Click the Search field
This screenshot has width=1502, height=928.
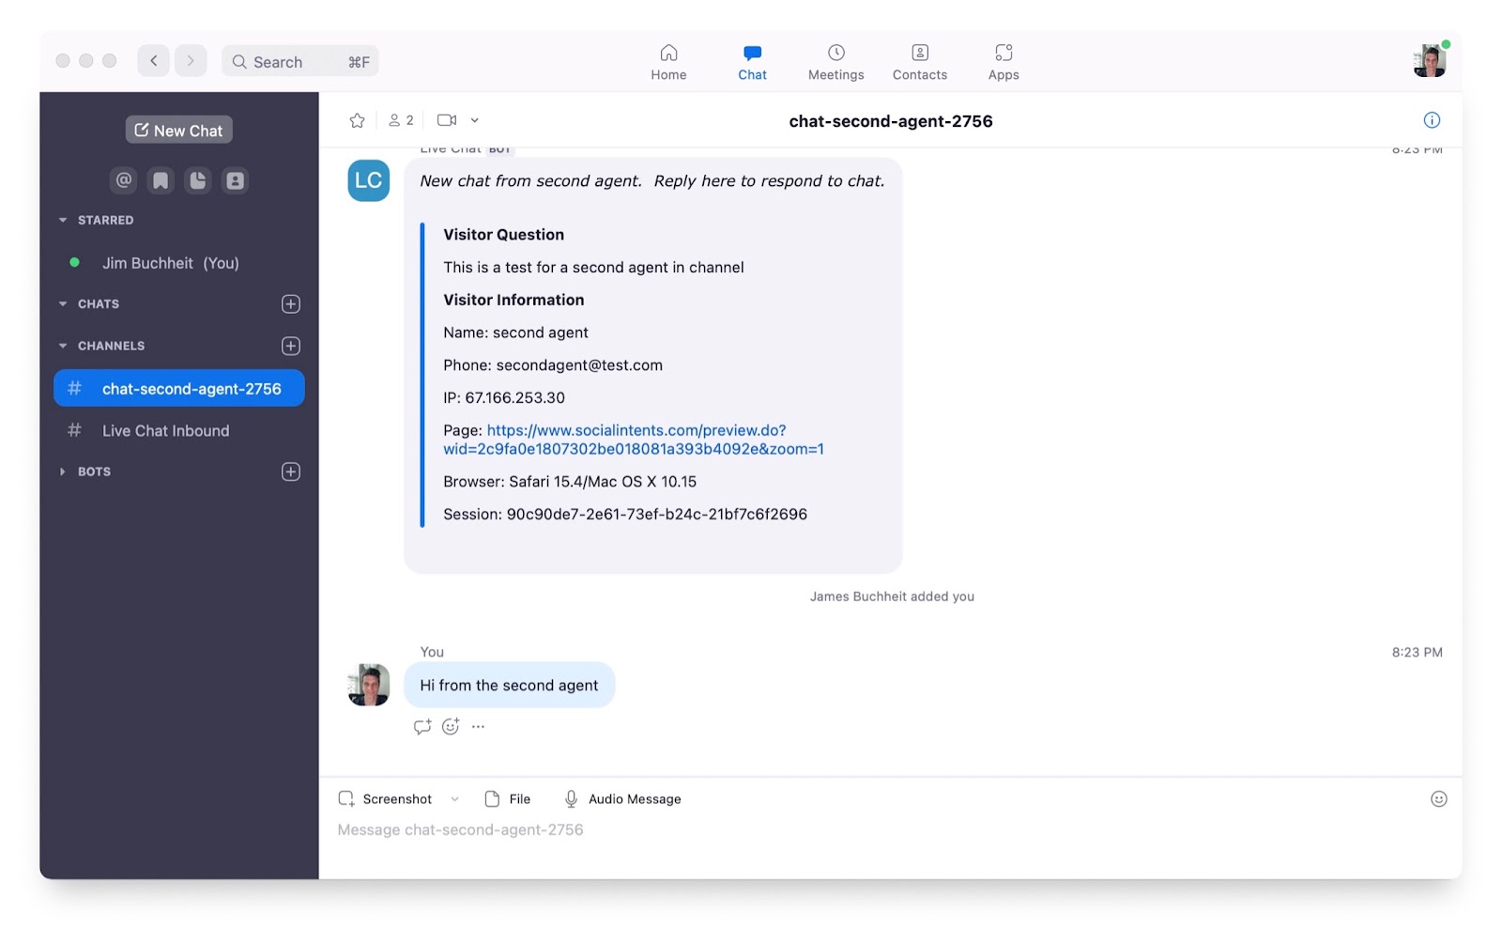pyautogui.click(x=300, y=62)
